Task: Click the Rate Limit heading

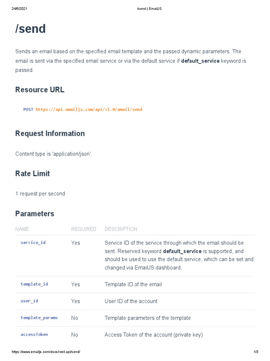Action: click(x=33, y=174)
